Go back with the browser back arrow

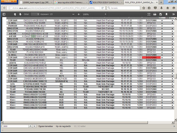pos(4,8)
